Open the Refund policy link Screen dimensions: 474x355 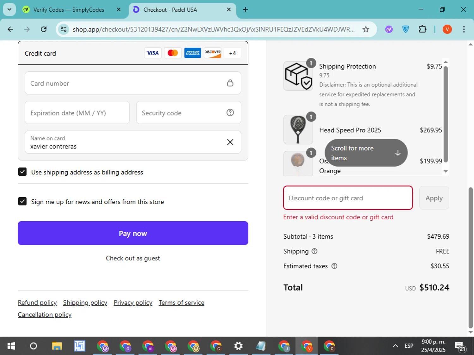[x=37, y=303]
